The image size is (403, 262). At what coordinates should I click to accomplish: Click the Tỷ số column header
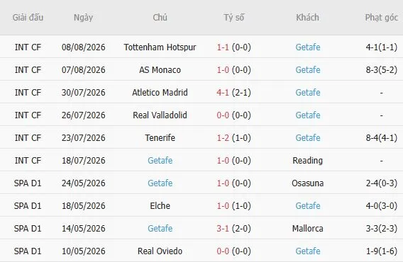click(233, 18)
